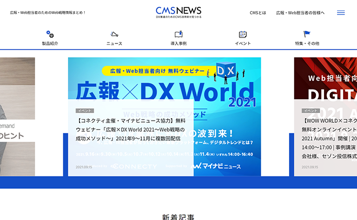Open the 【コネクティ主催・マイナビニュース協力】 article title
This screenshot has width=357, height=220.
tap(131, 130)
